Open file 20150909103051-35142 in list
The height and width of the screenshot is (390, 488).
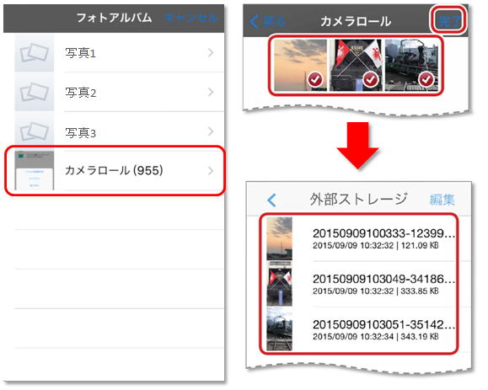[384, 329]
